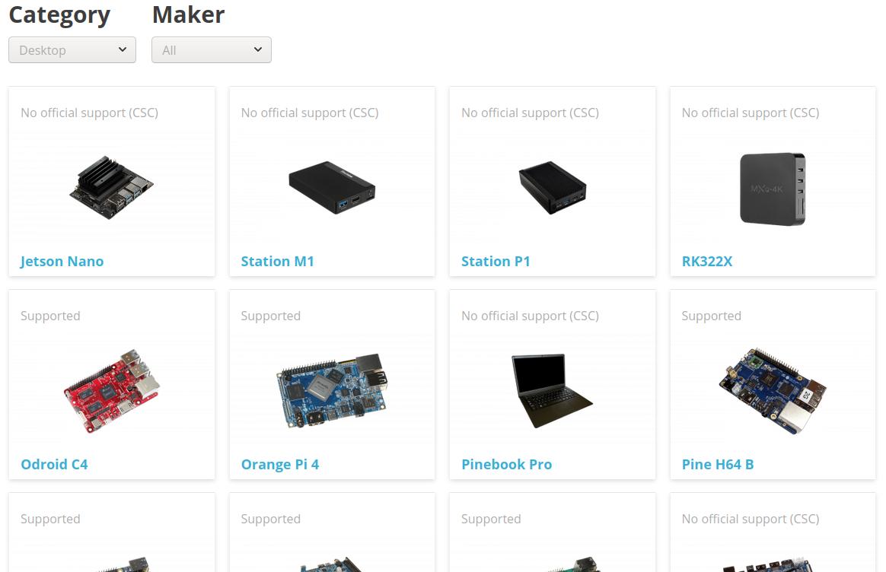Click the Orange Pi 4 board image
Screen dimensions: 886x572
(332, 391)
